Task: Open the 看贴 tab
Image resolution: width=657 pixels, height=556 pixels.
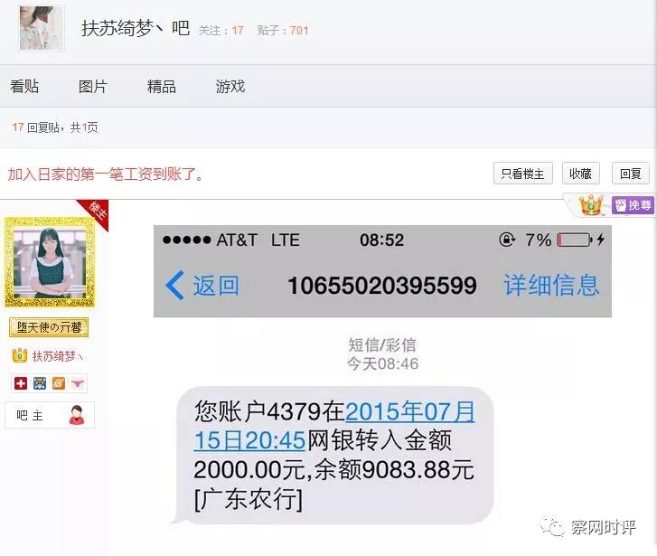Action: (x=24, y=87)
